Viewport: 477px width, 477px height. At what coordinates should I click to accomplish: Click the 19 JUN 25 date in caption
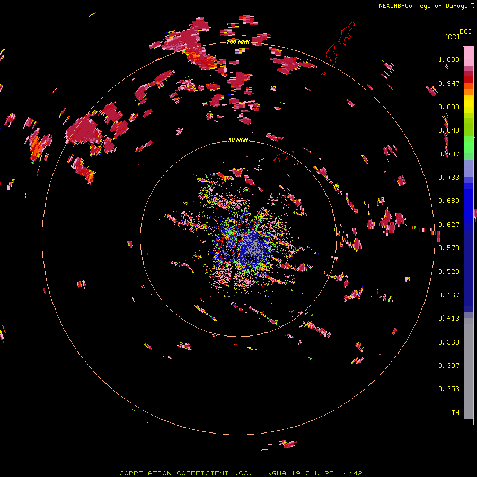pyautogui.click(x=313, y=473)
